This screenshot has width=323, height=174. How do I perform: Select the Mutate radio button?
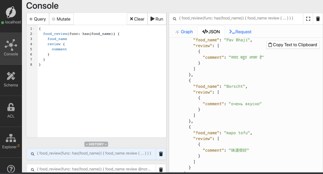pos(54,19)
